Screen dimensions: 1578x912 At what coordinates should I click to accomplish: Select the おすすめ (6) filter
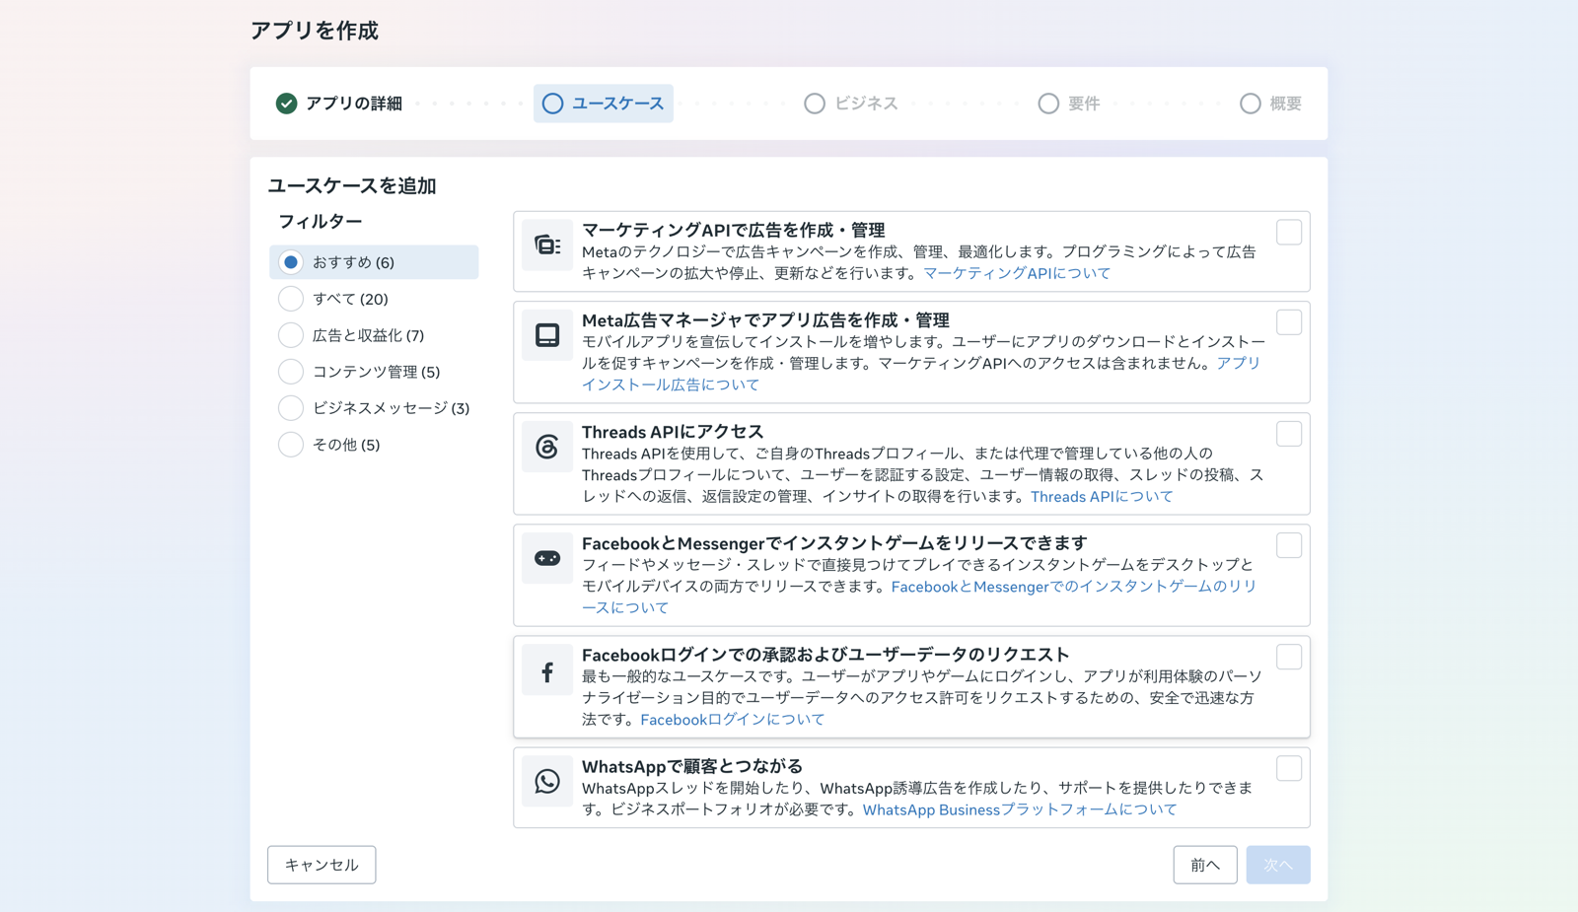pos(374,262)
